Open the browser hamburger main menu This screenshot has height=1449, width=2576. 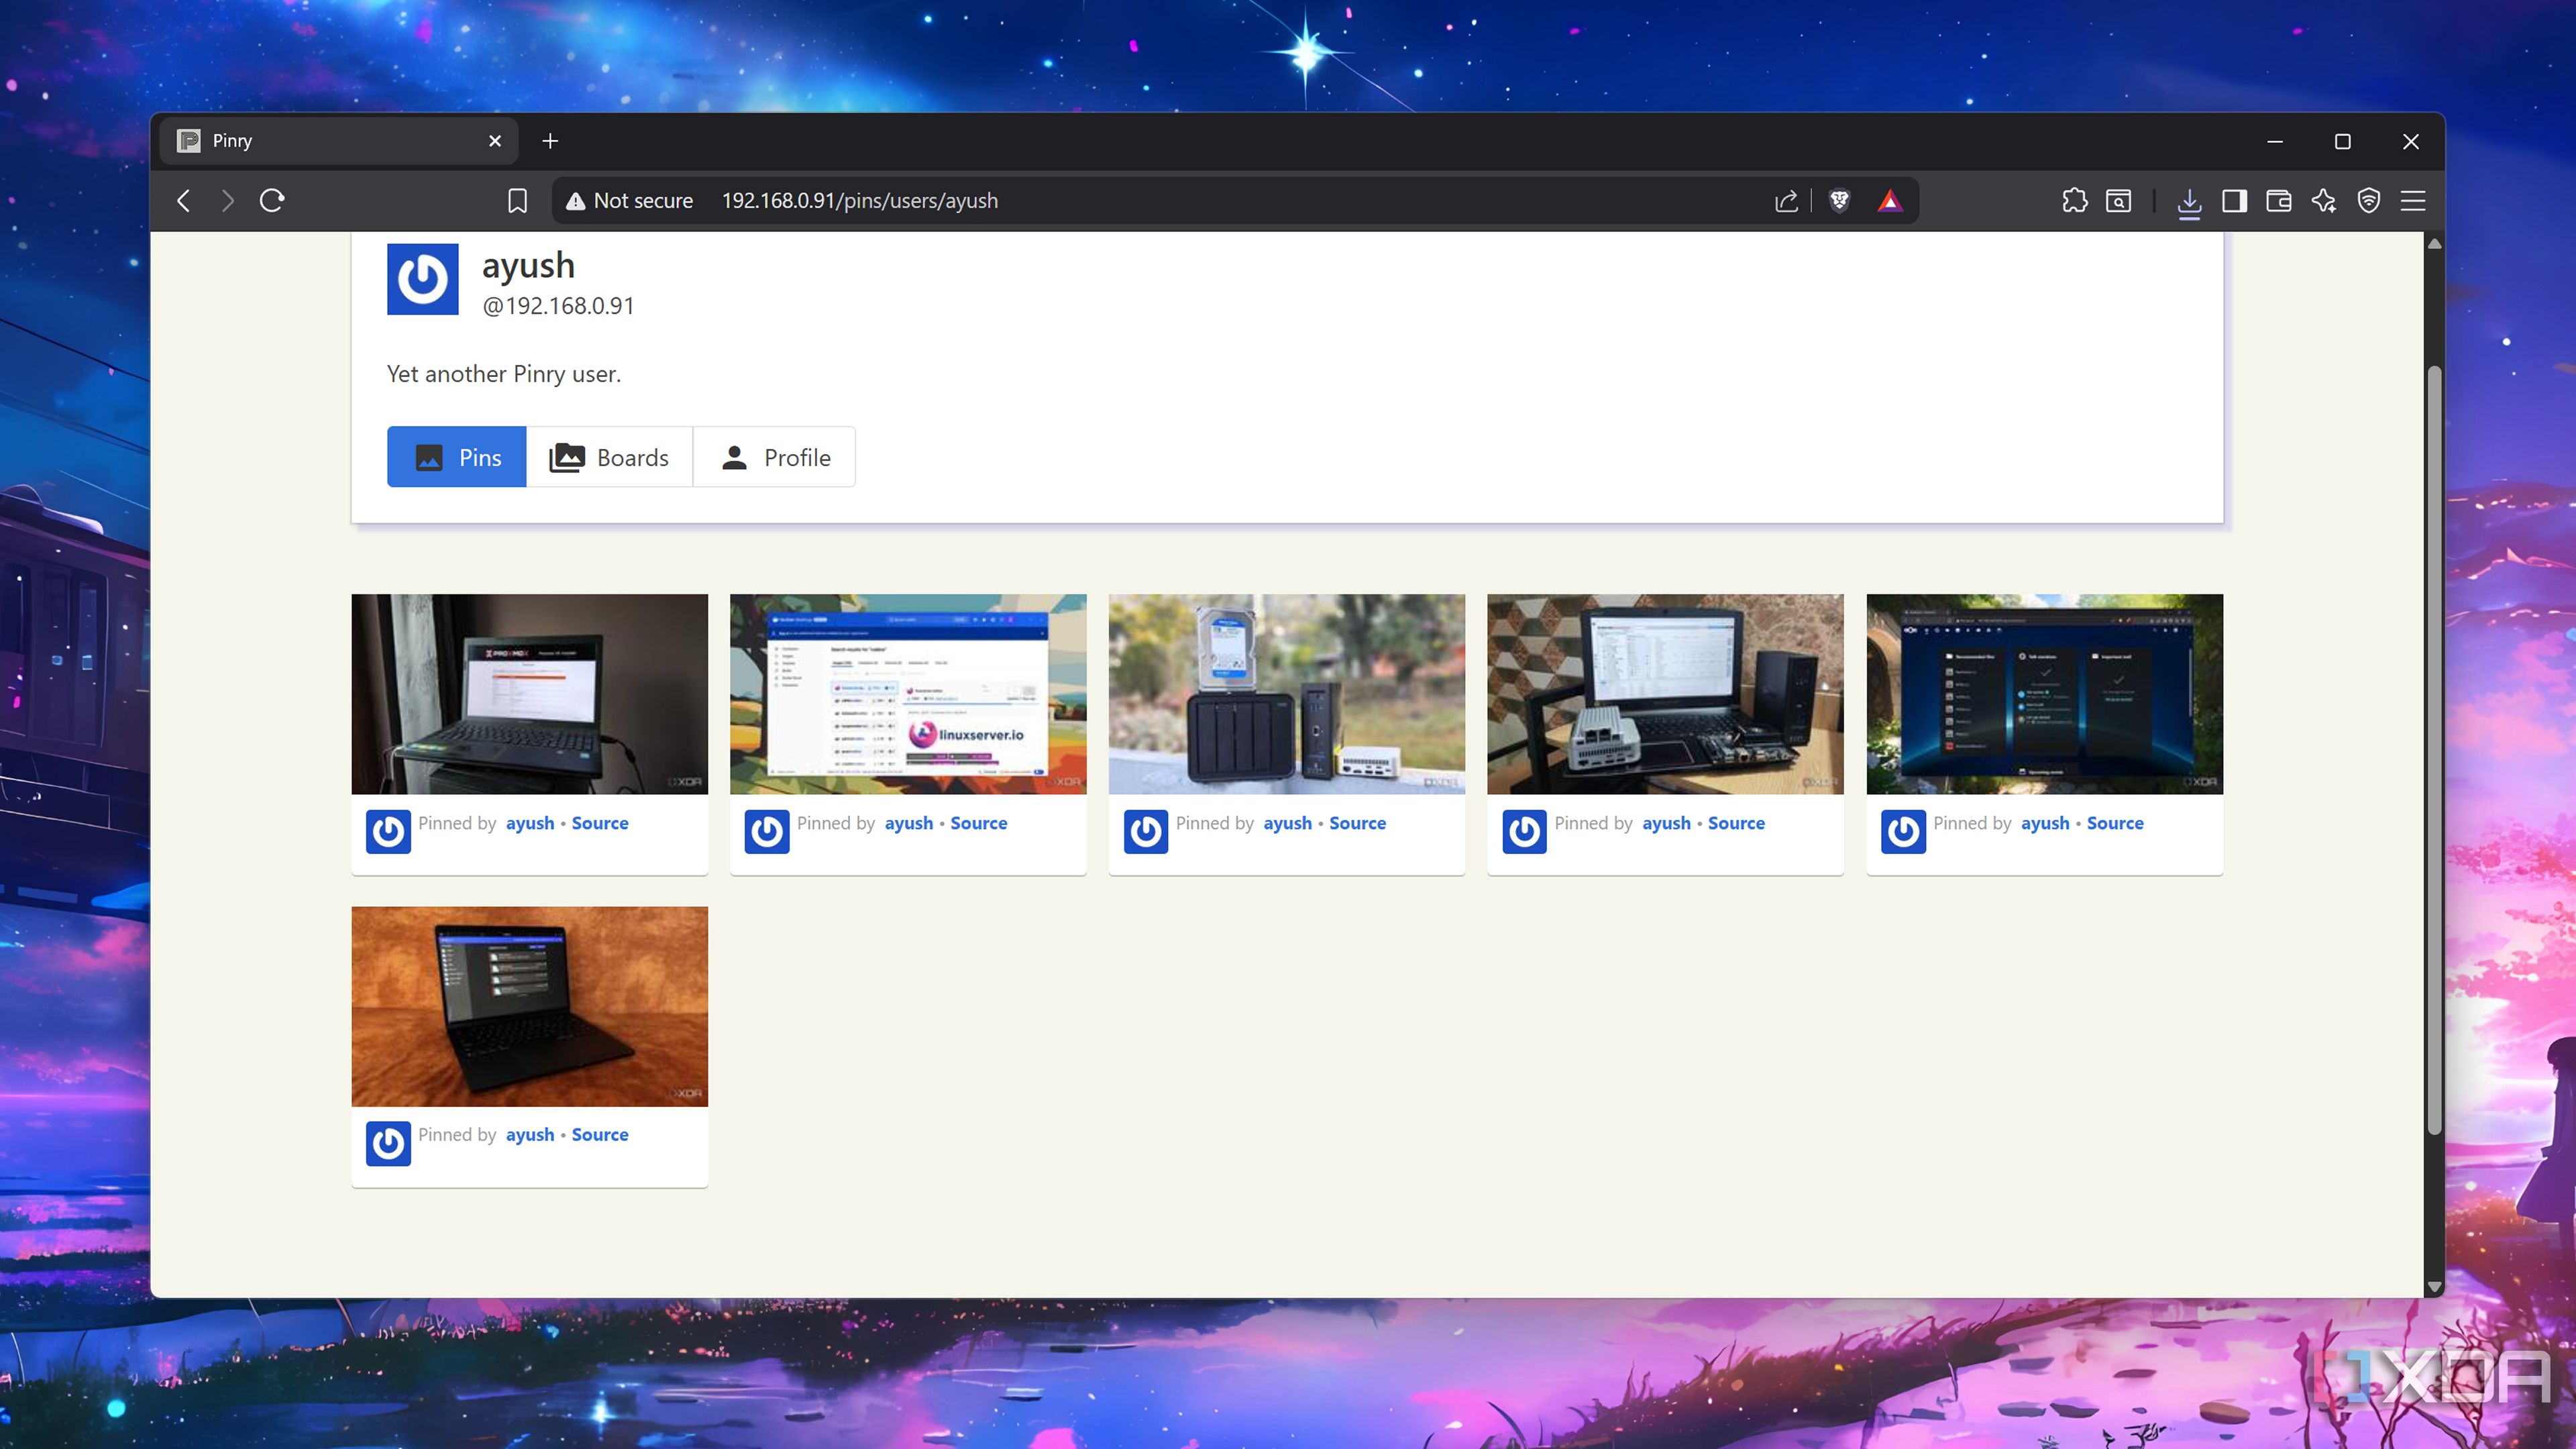[x=2413, y=201]
